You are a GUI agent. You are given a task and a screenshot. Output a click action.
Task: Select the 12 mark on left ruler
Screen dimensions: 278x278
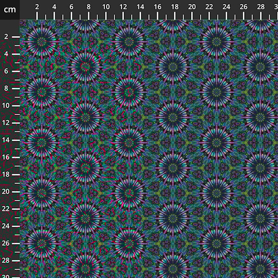[x=6, y=122]
